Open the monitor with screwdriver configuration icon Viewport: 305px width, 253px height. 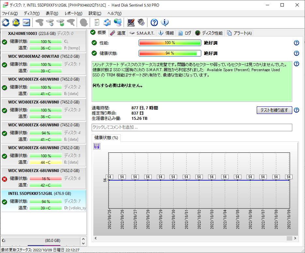coord(131,23)
